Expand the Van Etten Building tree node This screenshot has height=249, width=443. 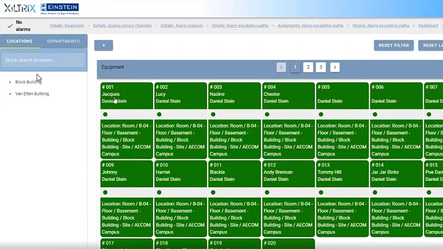click(10, 94)
